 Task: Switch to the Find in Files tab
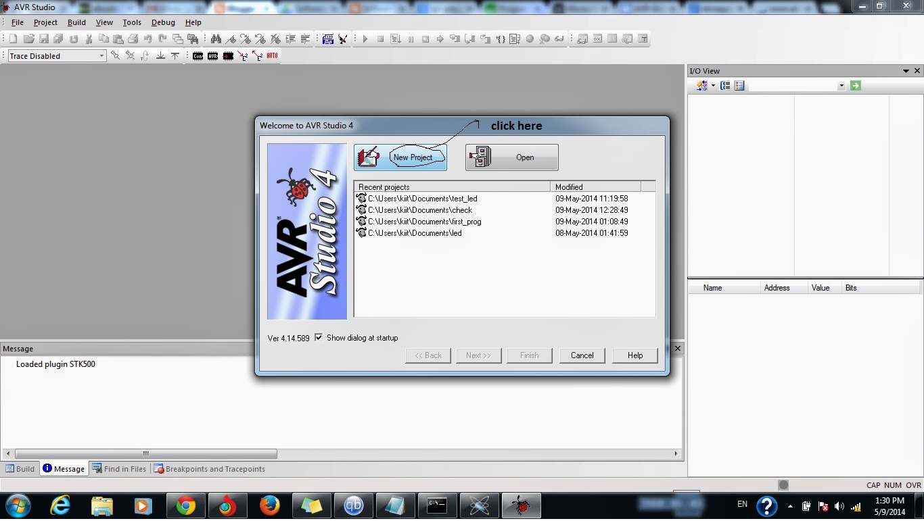119,469
